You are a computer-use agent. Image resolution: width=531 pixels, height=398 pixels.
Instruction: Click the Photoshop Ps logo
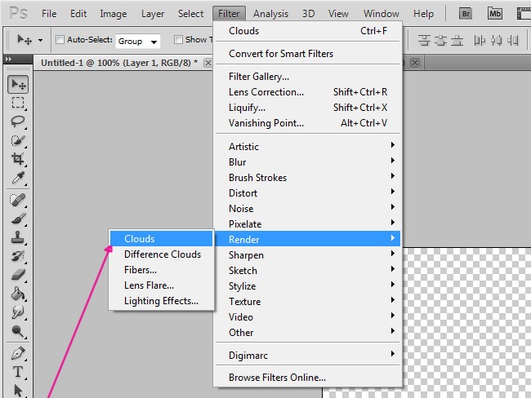point(18,14)
